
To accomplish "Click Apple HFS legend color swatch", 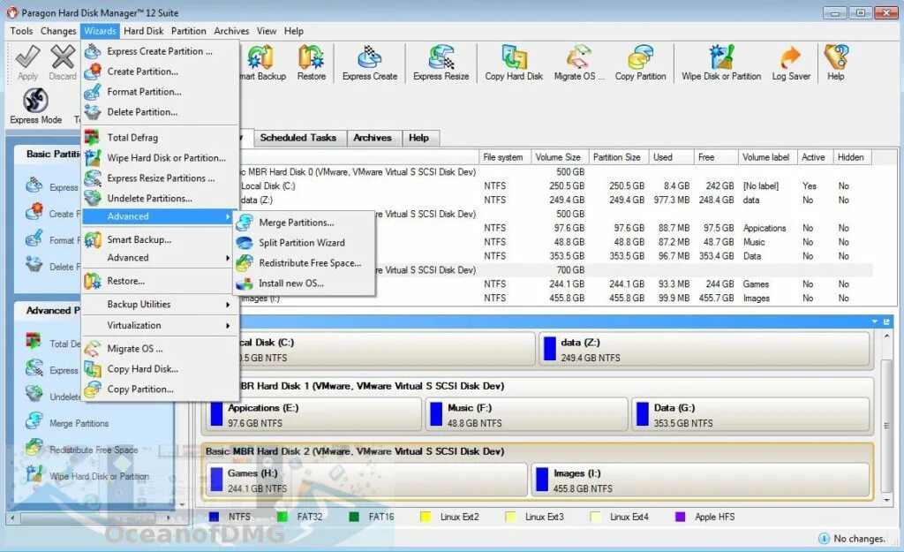I will pyautogui.click(x=681, y=517).
